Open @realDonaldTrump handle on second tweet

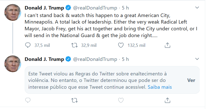pos(95,59)
